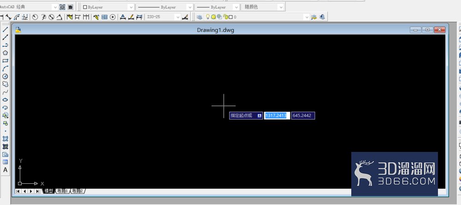
Task: Toggle layer lock icon for layer 0
Action: [225, 17]
